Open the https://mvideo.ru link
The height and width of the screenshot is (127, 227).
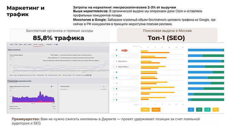tap(123, 67)
